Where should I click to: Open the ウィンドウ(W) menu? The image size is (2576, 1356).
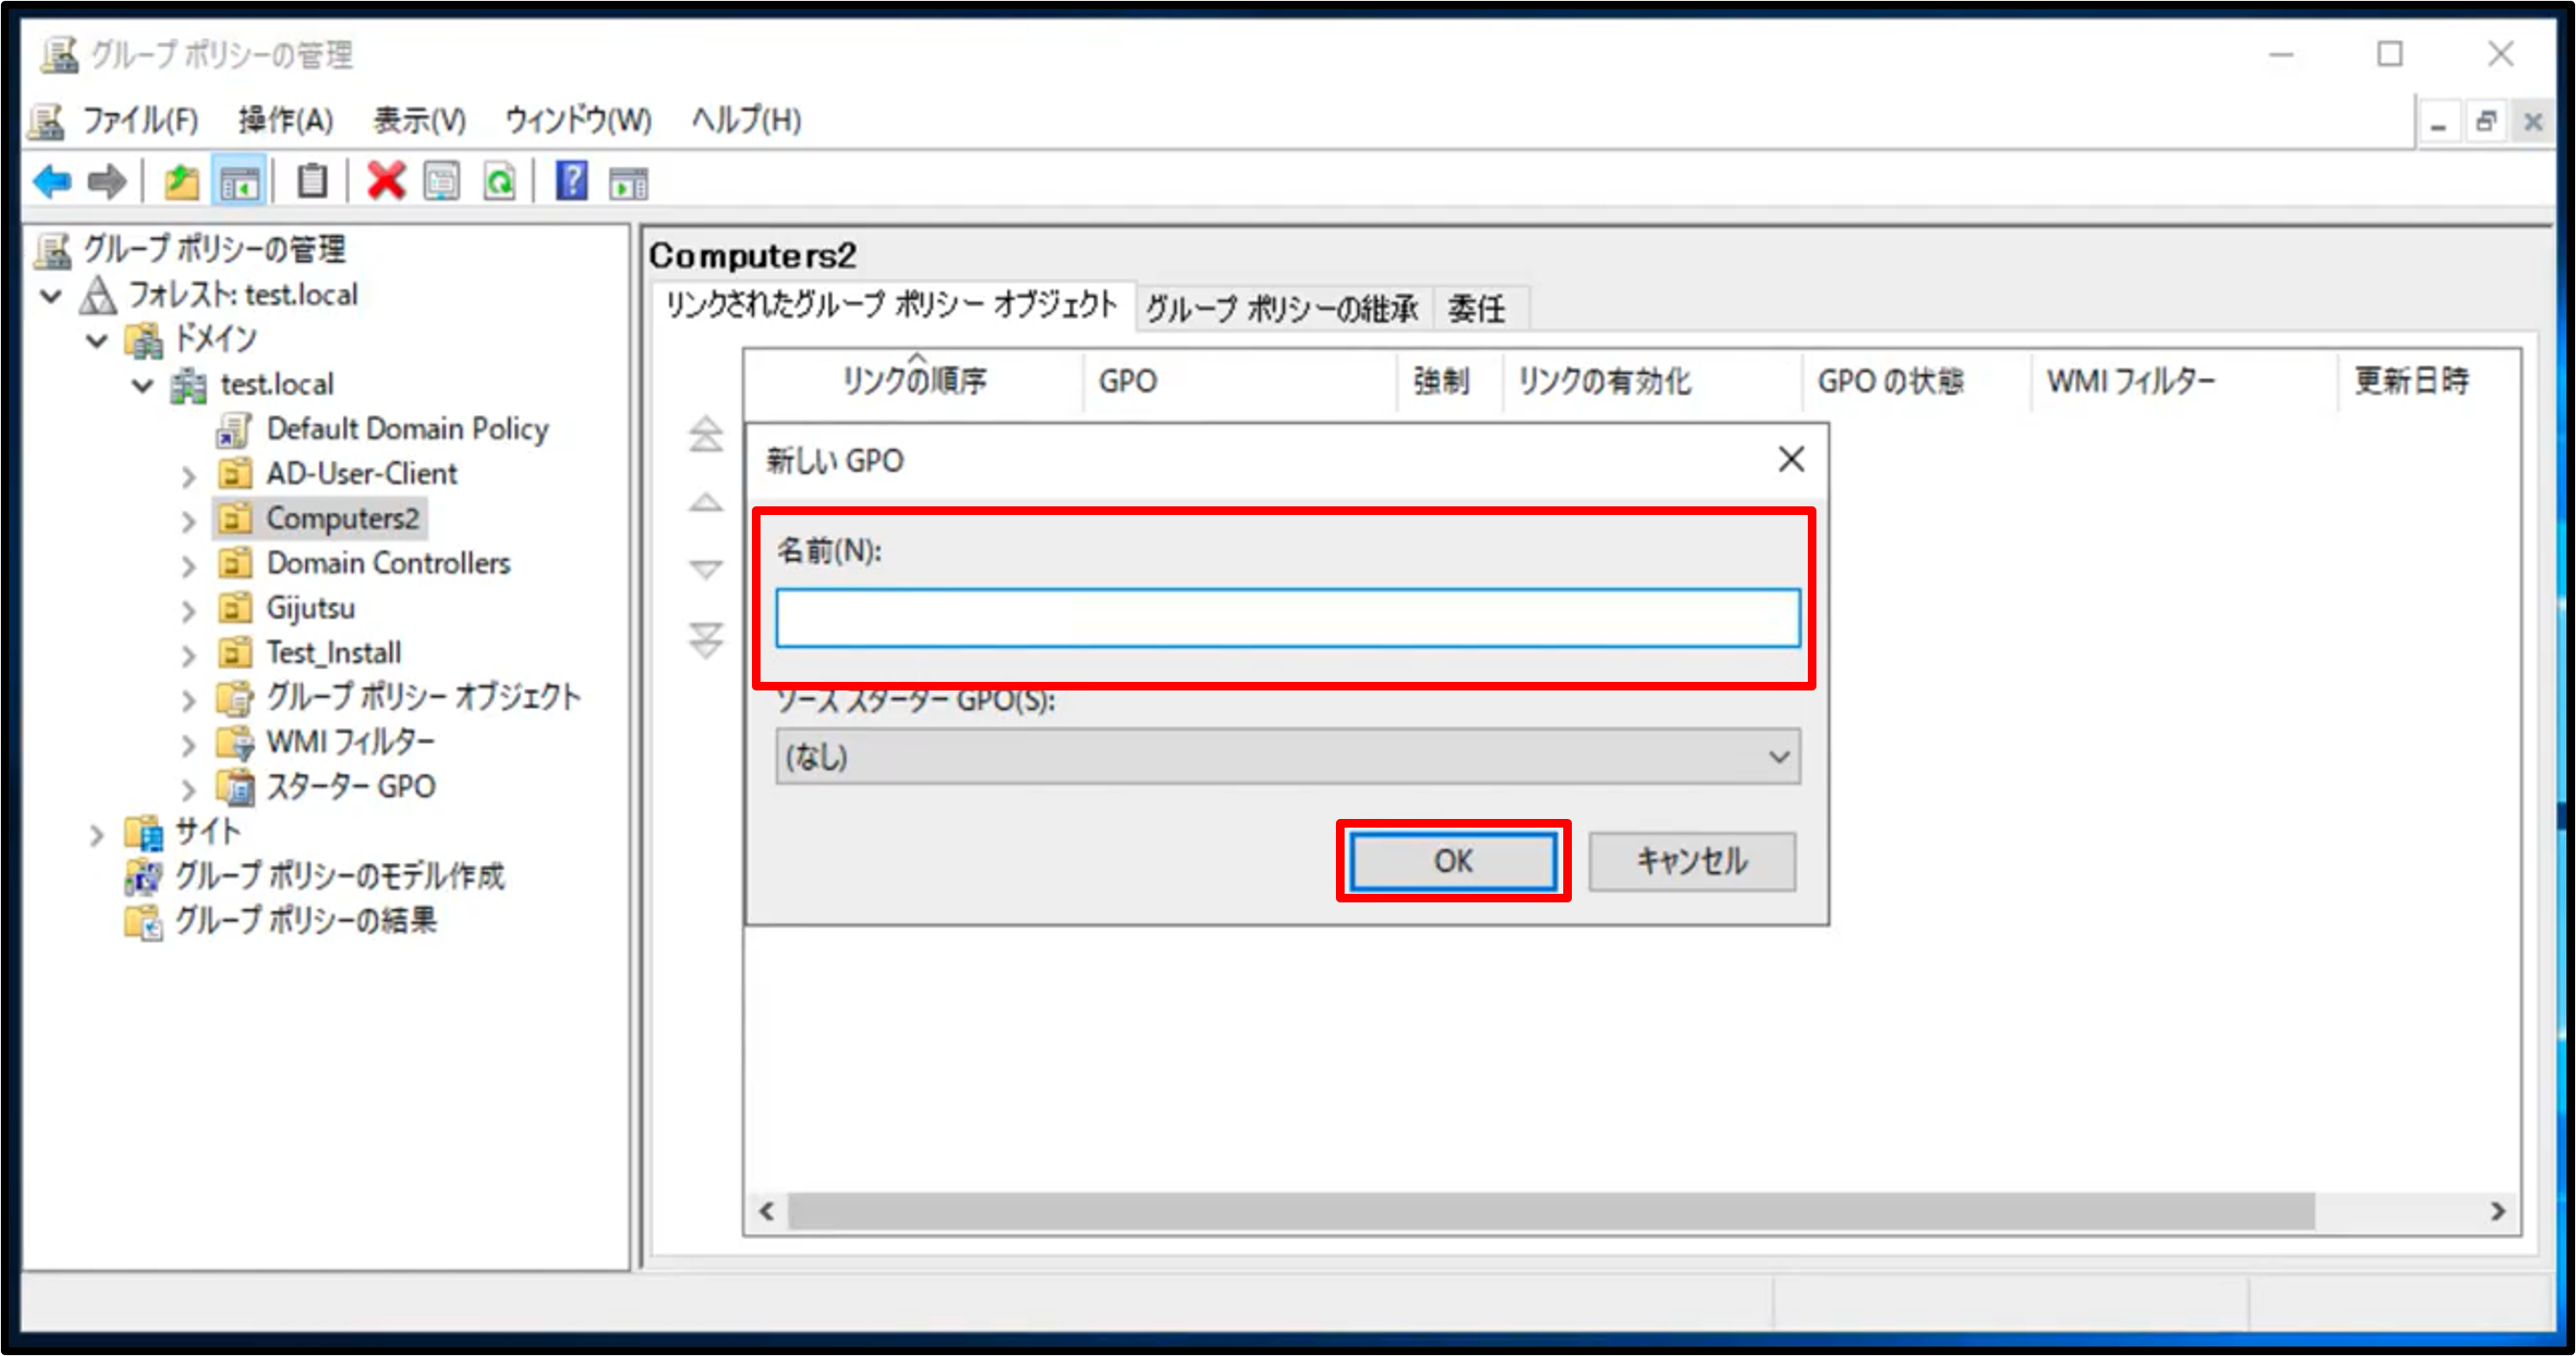[579, 121]
